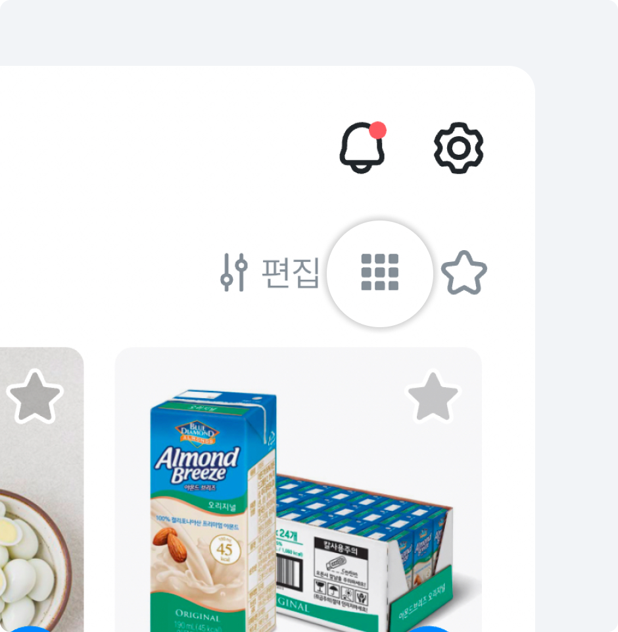Screen dimensions: 618x632
Task: Favorite the Almond Breeze product
Action: tap(433, 396)
